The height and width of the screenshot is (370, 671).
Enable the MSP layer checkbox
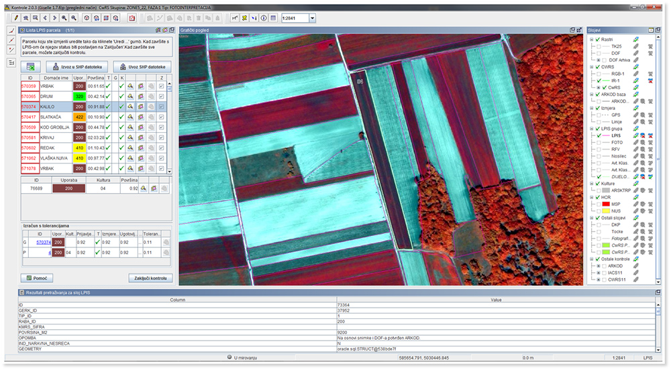pyautogui.click(x=599, y=204)
